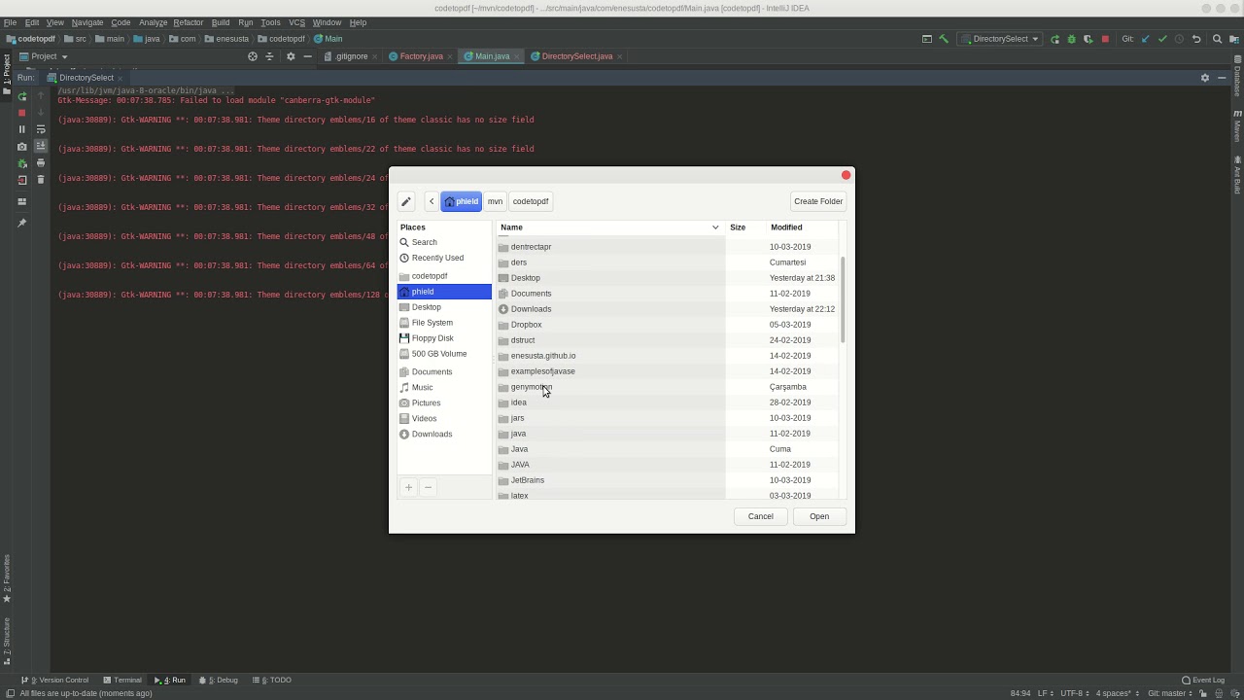Click the LF line separator selector
The image size is (1244, 700).
(1045, 693)
